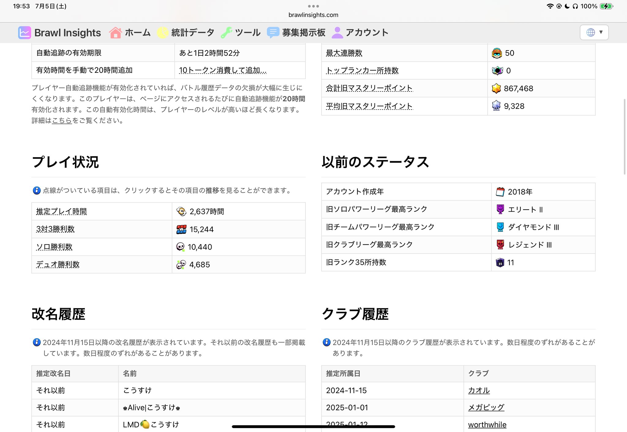Screen dimensions: 627x432
Task: Tap the three-dot multitasking menu at top
Action: [313, 6]
